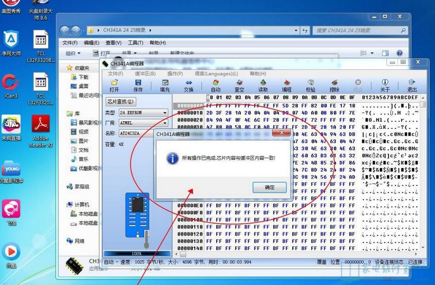Open Adobe Reader XI desktop icon
Viewport: 435px width, 285px height.
(40, 131)
